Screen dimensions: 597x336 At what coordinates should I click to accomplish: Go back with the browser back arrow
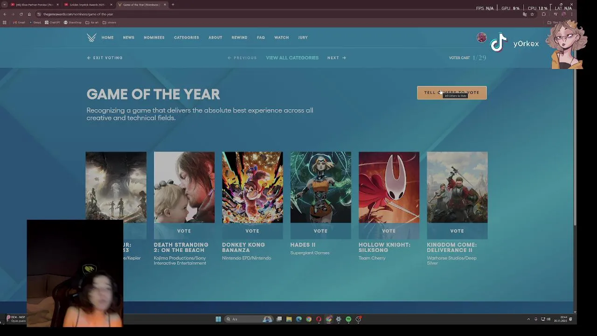click(5, 14)
